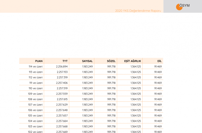Screen dimensions: 202x133
Task: Click EŞİT AĞIRLIK value in the 107 ve üzeri row
Action: [x=136, y=105]
